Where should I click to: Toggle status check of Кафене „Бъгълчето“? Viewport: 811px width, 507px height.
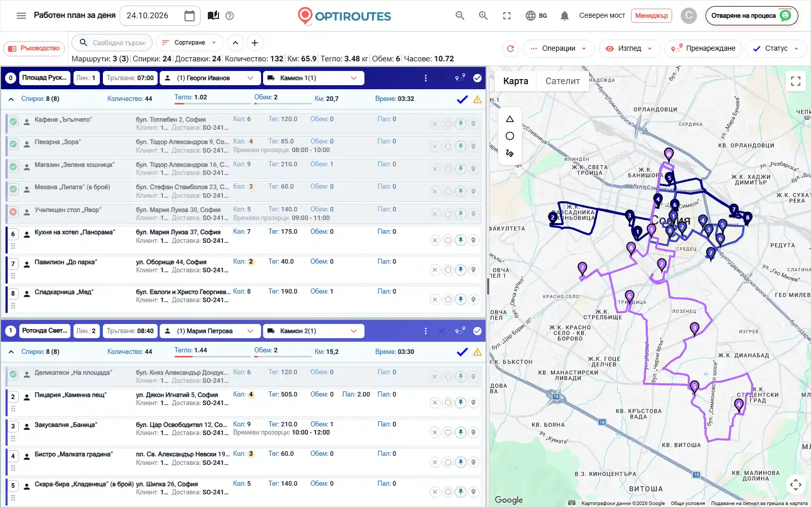[13, 122]
